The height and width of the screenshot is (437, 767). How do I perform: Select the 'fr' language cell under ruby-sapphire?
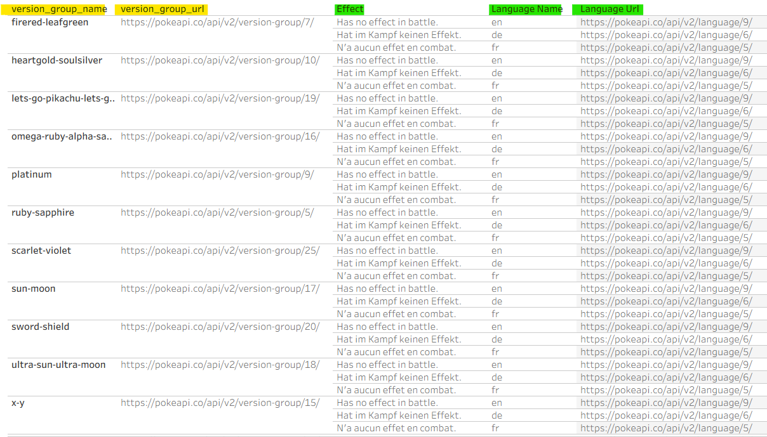coord(495,238)
